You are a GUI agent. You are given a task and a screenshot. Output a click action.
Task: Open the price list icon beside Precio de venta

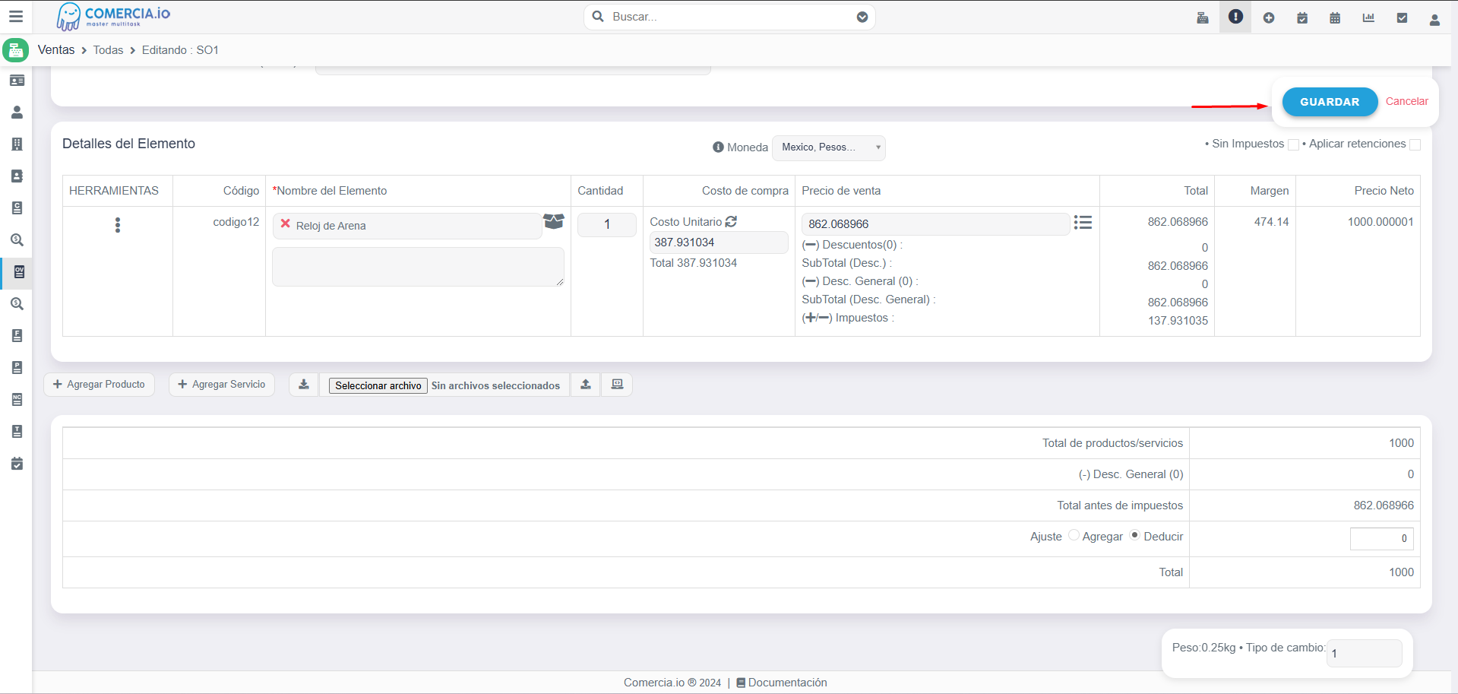click(x=1083, y=223)
